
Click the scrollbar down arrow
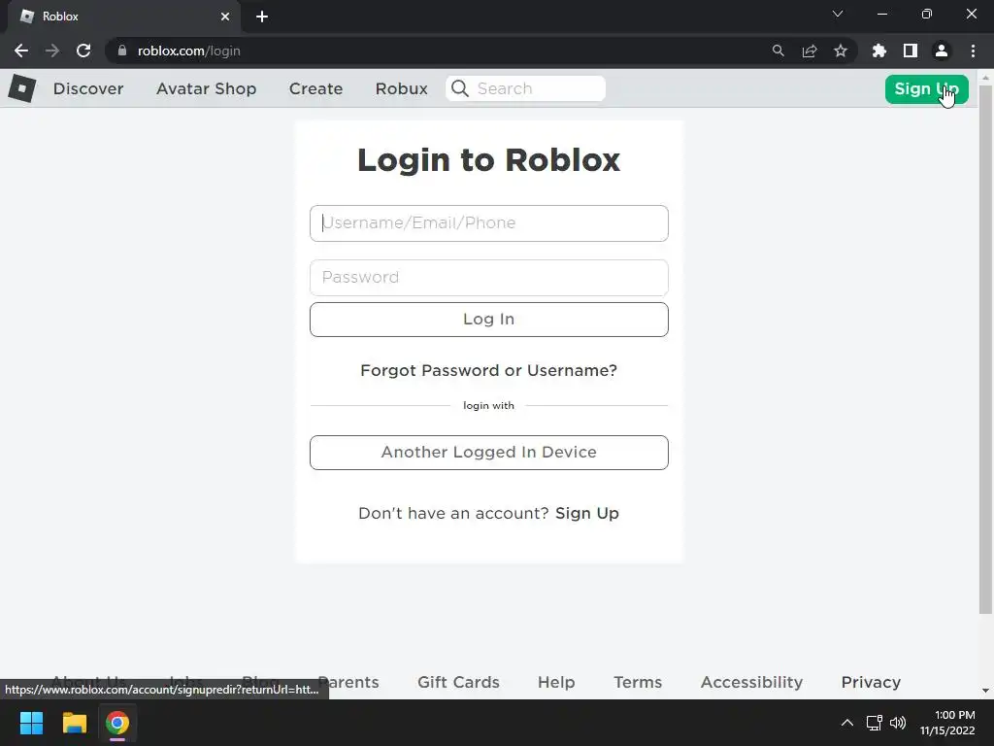(x=985, y=691)
